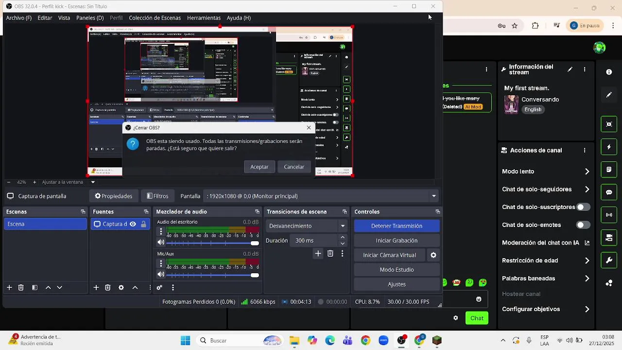The height and width of the screenshot is (350, 622).
Task: Open Mic/Aux options three-dot icon
Action: tap(161, 263)
